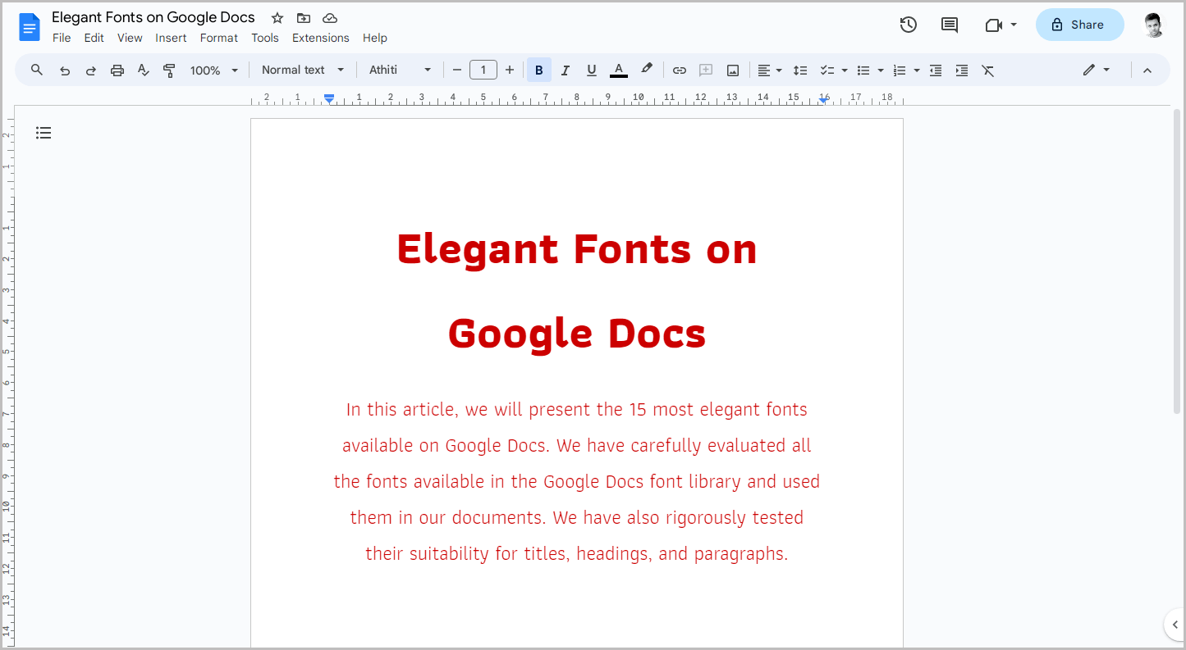Select the highlight color tool

647,70
